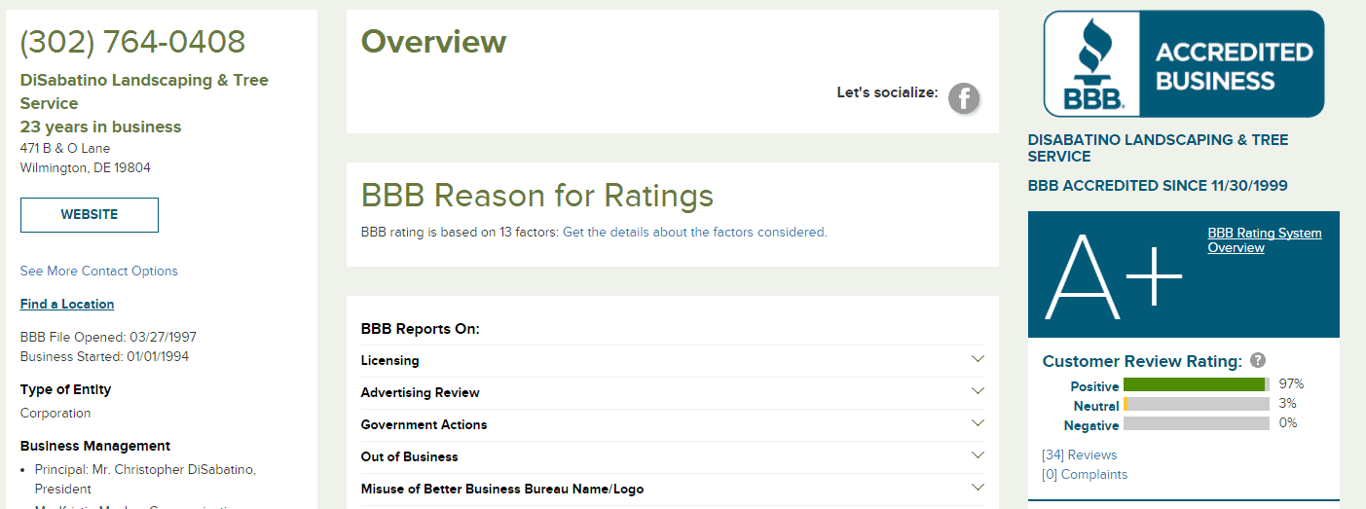Image resolution: width=1366 pixels, height=509 pixels.
Task: Click the BBB File Opened date
Action: click(x=108, y=337)
